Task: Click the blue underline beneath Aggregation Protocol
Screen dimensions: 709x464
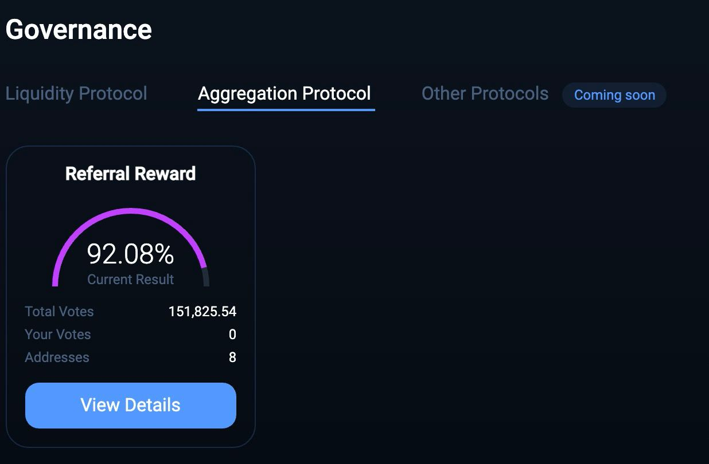Action: [286, 109]
